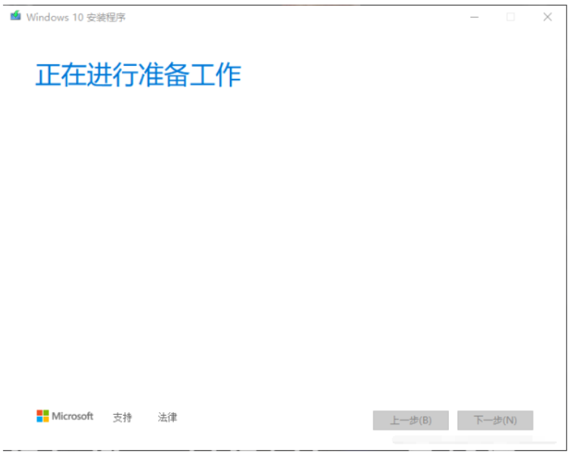
Task: Click the blue square of Microsoft logo
Action: pyautogui.click(x=40, y=419)
